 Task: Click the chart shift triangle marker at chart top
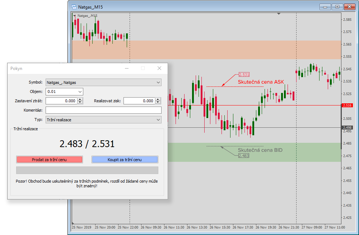coord(279,14)
